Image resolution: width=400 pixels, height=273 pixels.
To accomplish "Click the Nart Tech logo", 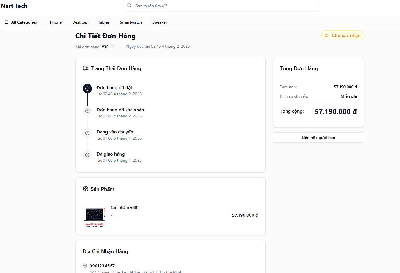I will point(14,6).
